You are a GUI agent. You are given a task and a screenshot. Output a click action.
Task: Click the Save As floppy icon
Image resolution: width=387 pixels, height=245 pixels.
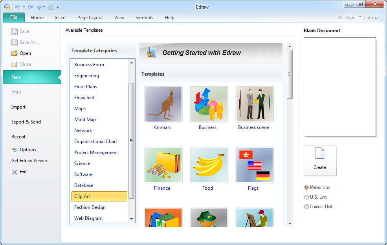point(14,42)
